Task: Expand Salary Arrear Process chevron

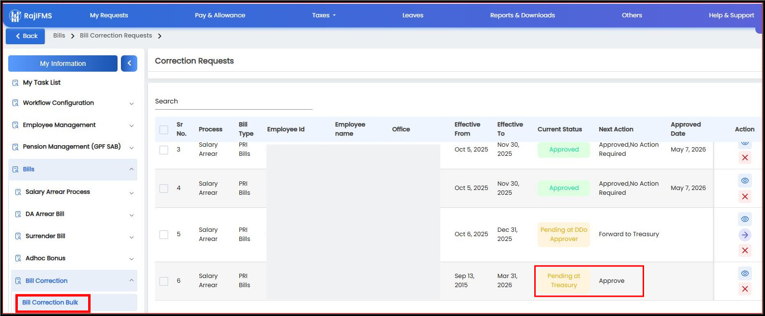Action: [x=132, y=193]
